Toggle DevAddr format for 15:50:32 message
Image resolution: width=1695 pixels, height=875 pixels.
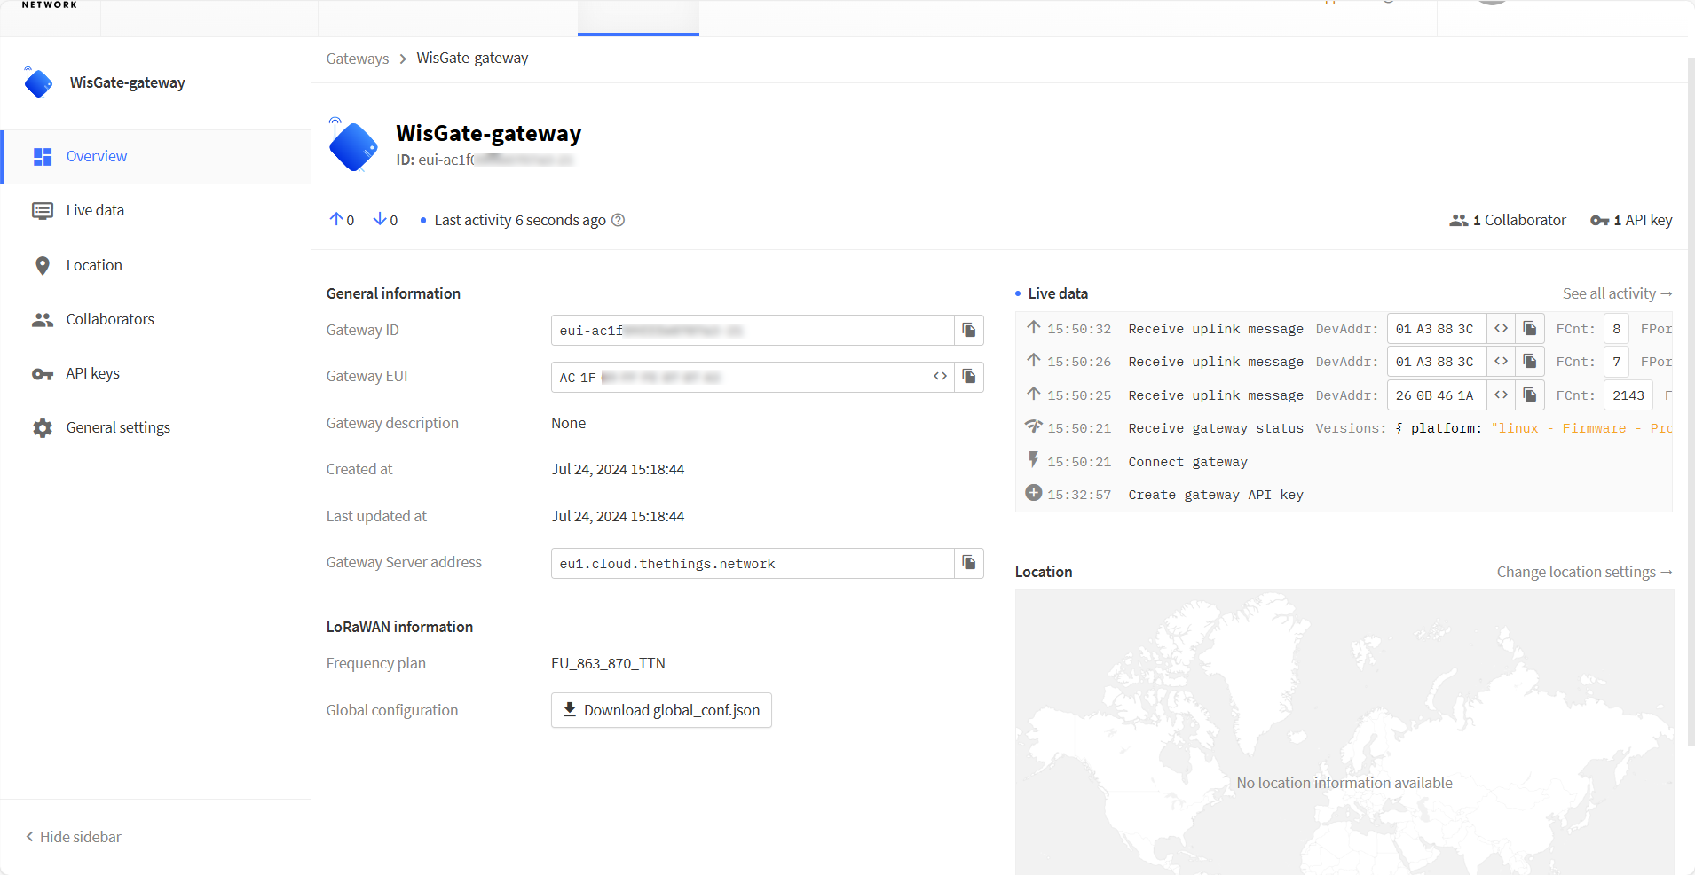(x=1501, y=329)
